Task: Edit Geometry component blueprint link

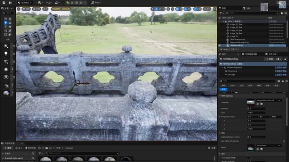Action: [280, 71]
